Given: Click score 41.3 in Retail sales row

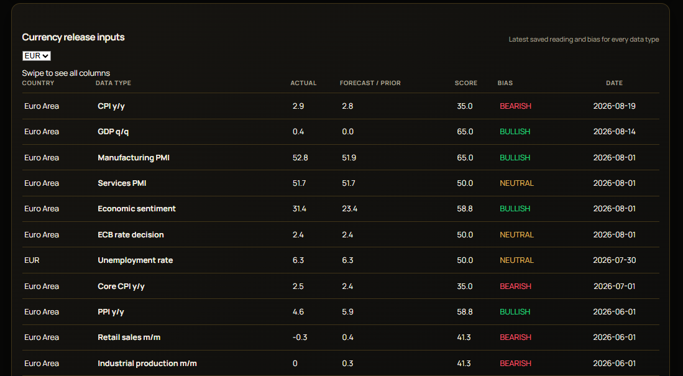Looking at the screenshot, I should tap(464, 337).
